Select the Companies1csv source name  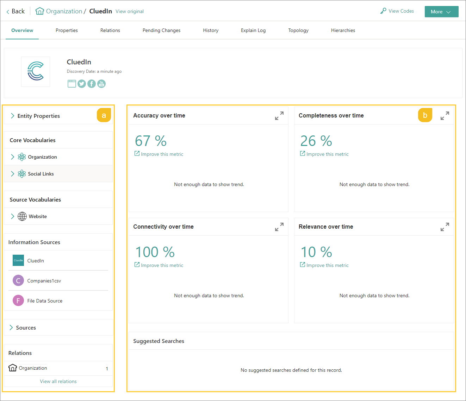(x=44, y=281)
